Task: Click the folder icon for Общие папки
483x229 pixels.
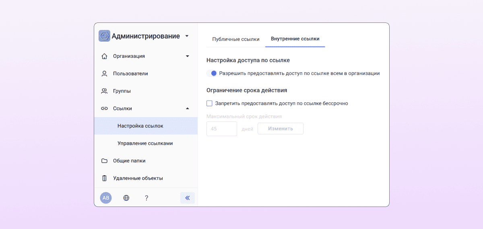Action: pos(104,161)
